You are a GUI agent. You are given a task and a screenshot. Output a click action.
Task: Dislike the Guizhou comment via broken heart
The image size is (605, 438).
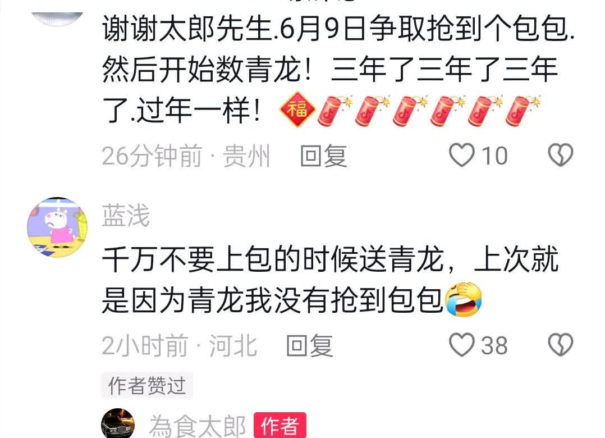(x=561, y=155)
